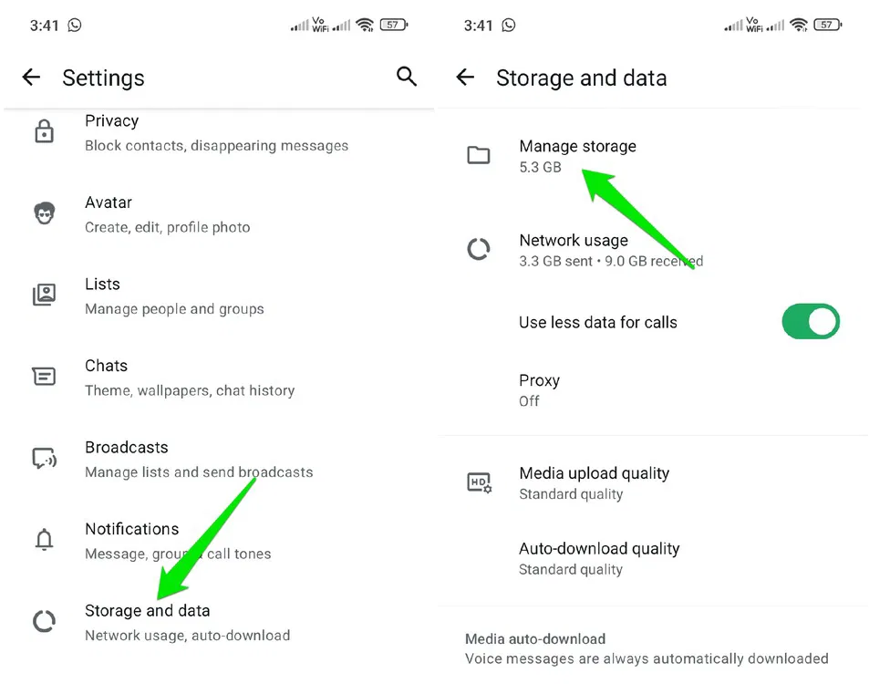Open the search icon in Settings
Viewport: 869px width, 684px height.
tap(407, 78)
